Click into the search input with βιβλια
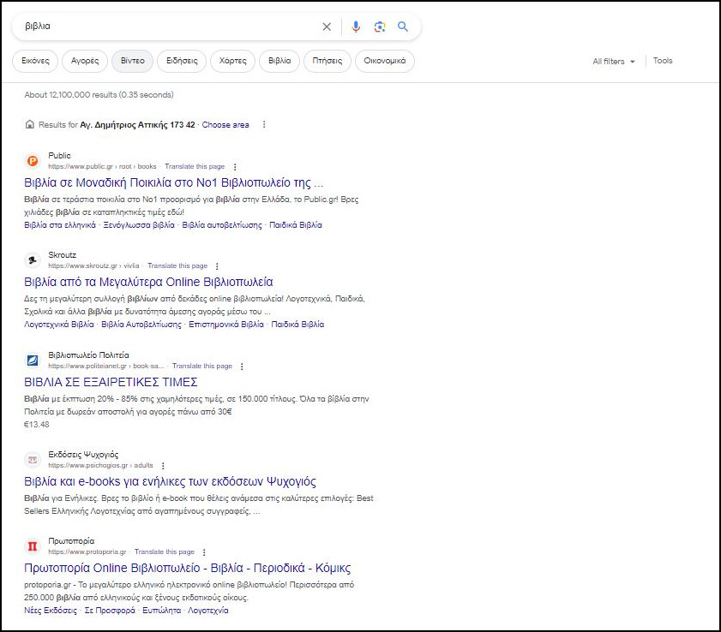Image resolution: width=721 pixels, height=632 pixels. (x=170, y=27)
